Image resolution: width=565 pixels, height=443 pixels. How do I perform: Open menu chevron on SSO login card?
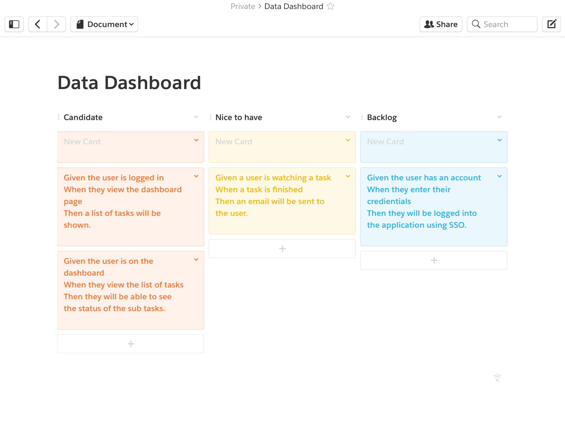click(x=500, y=176)
